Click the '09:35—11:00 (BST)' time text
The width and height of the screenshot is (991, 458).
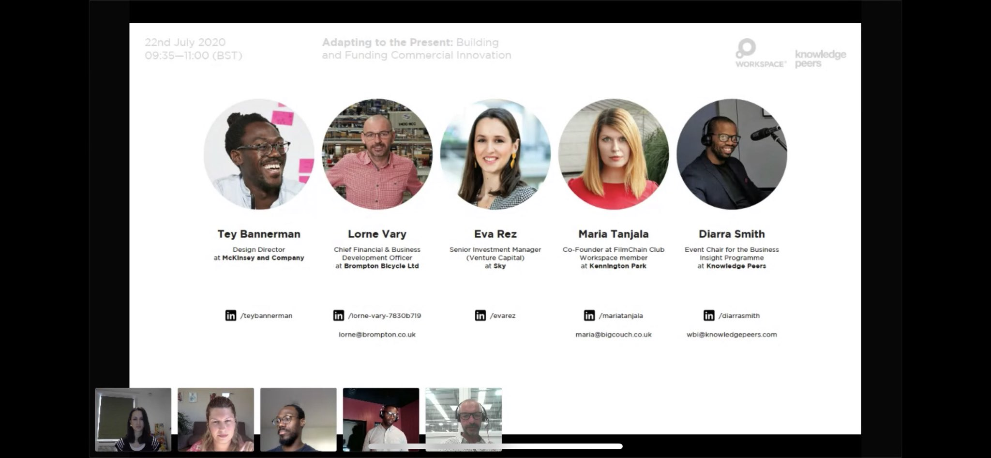(194, 56)
